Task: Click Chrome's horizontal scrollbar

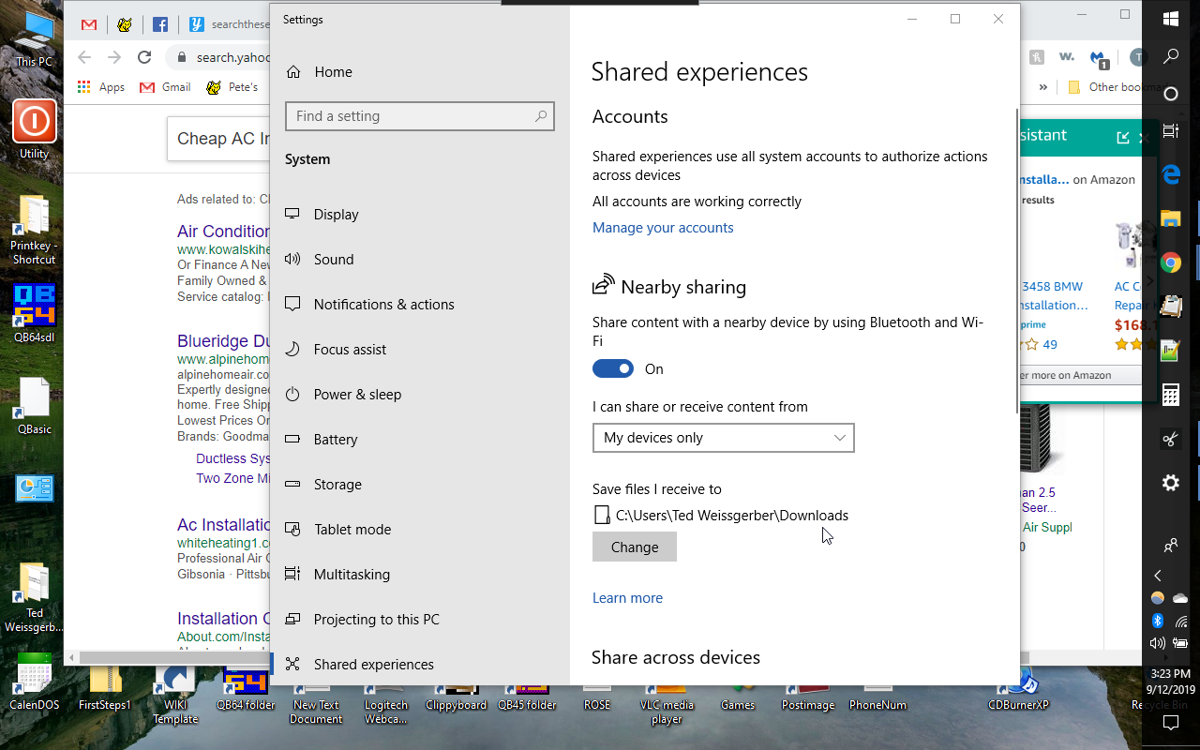Action: 553,657
